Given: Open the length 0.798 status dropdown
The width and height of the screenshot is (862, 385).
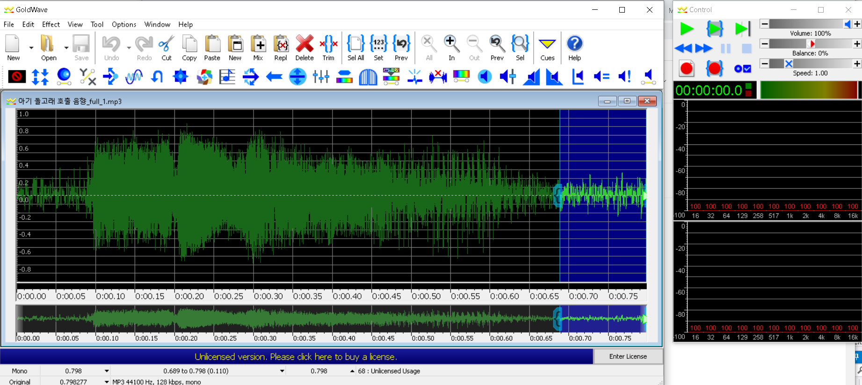Looking at the screenshot, I should (107, 371).
